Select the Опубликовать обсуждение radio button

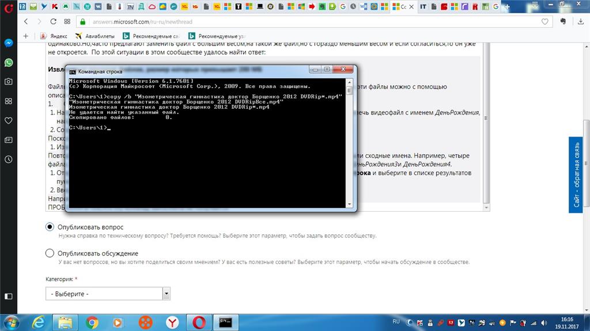point(50,253)
